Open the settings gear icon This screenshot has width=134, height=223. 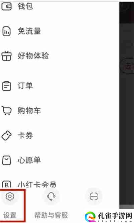10,196
